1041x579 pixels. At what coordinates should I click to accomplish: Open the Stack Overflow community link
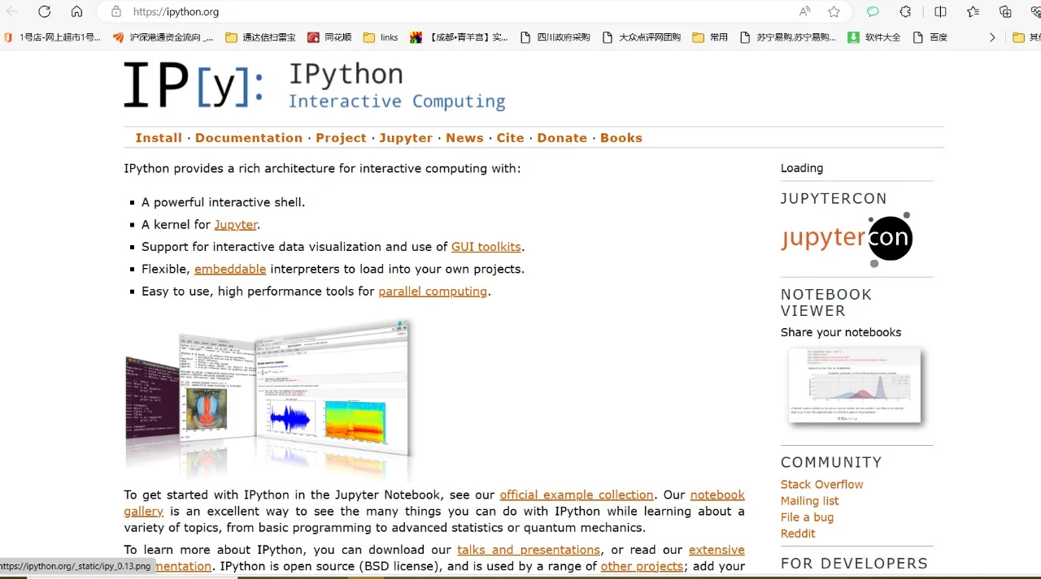point(821,485)
